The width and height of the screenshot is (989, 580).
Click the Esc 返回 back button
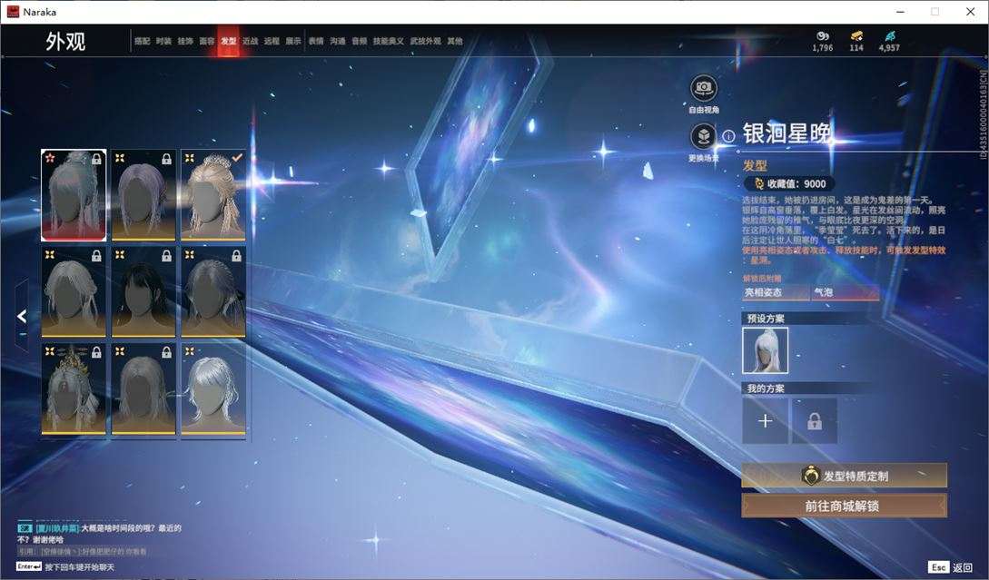[951, 567]
